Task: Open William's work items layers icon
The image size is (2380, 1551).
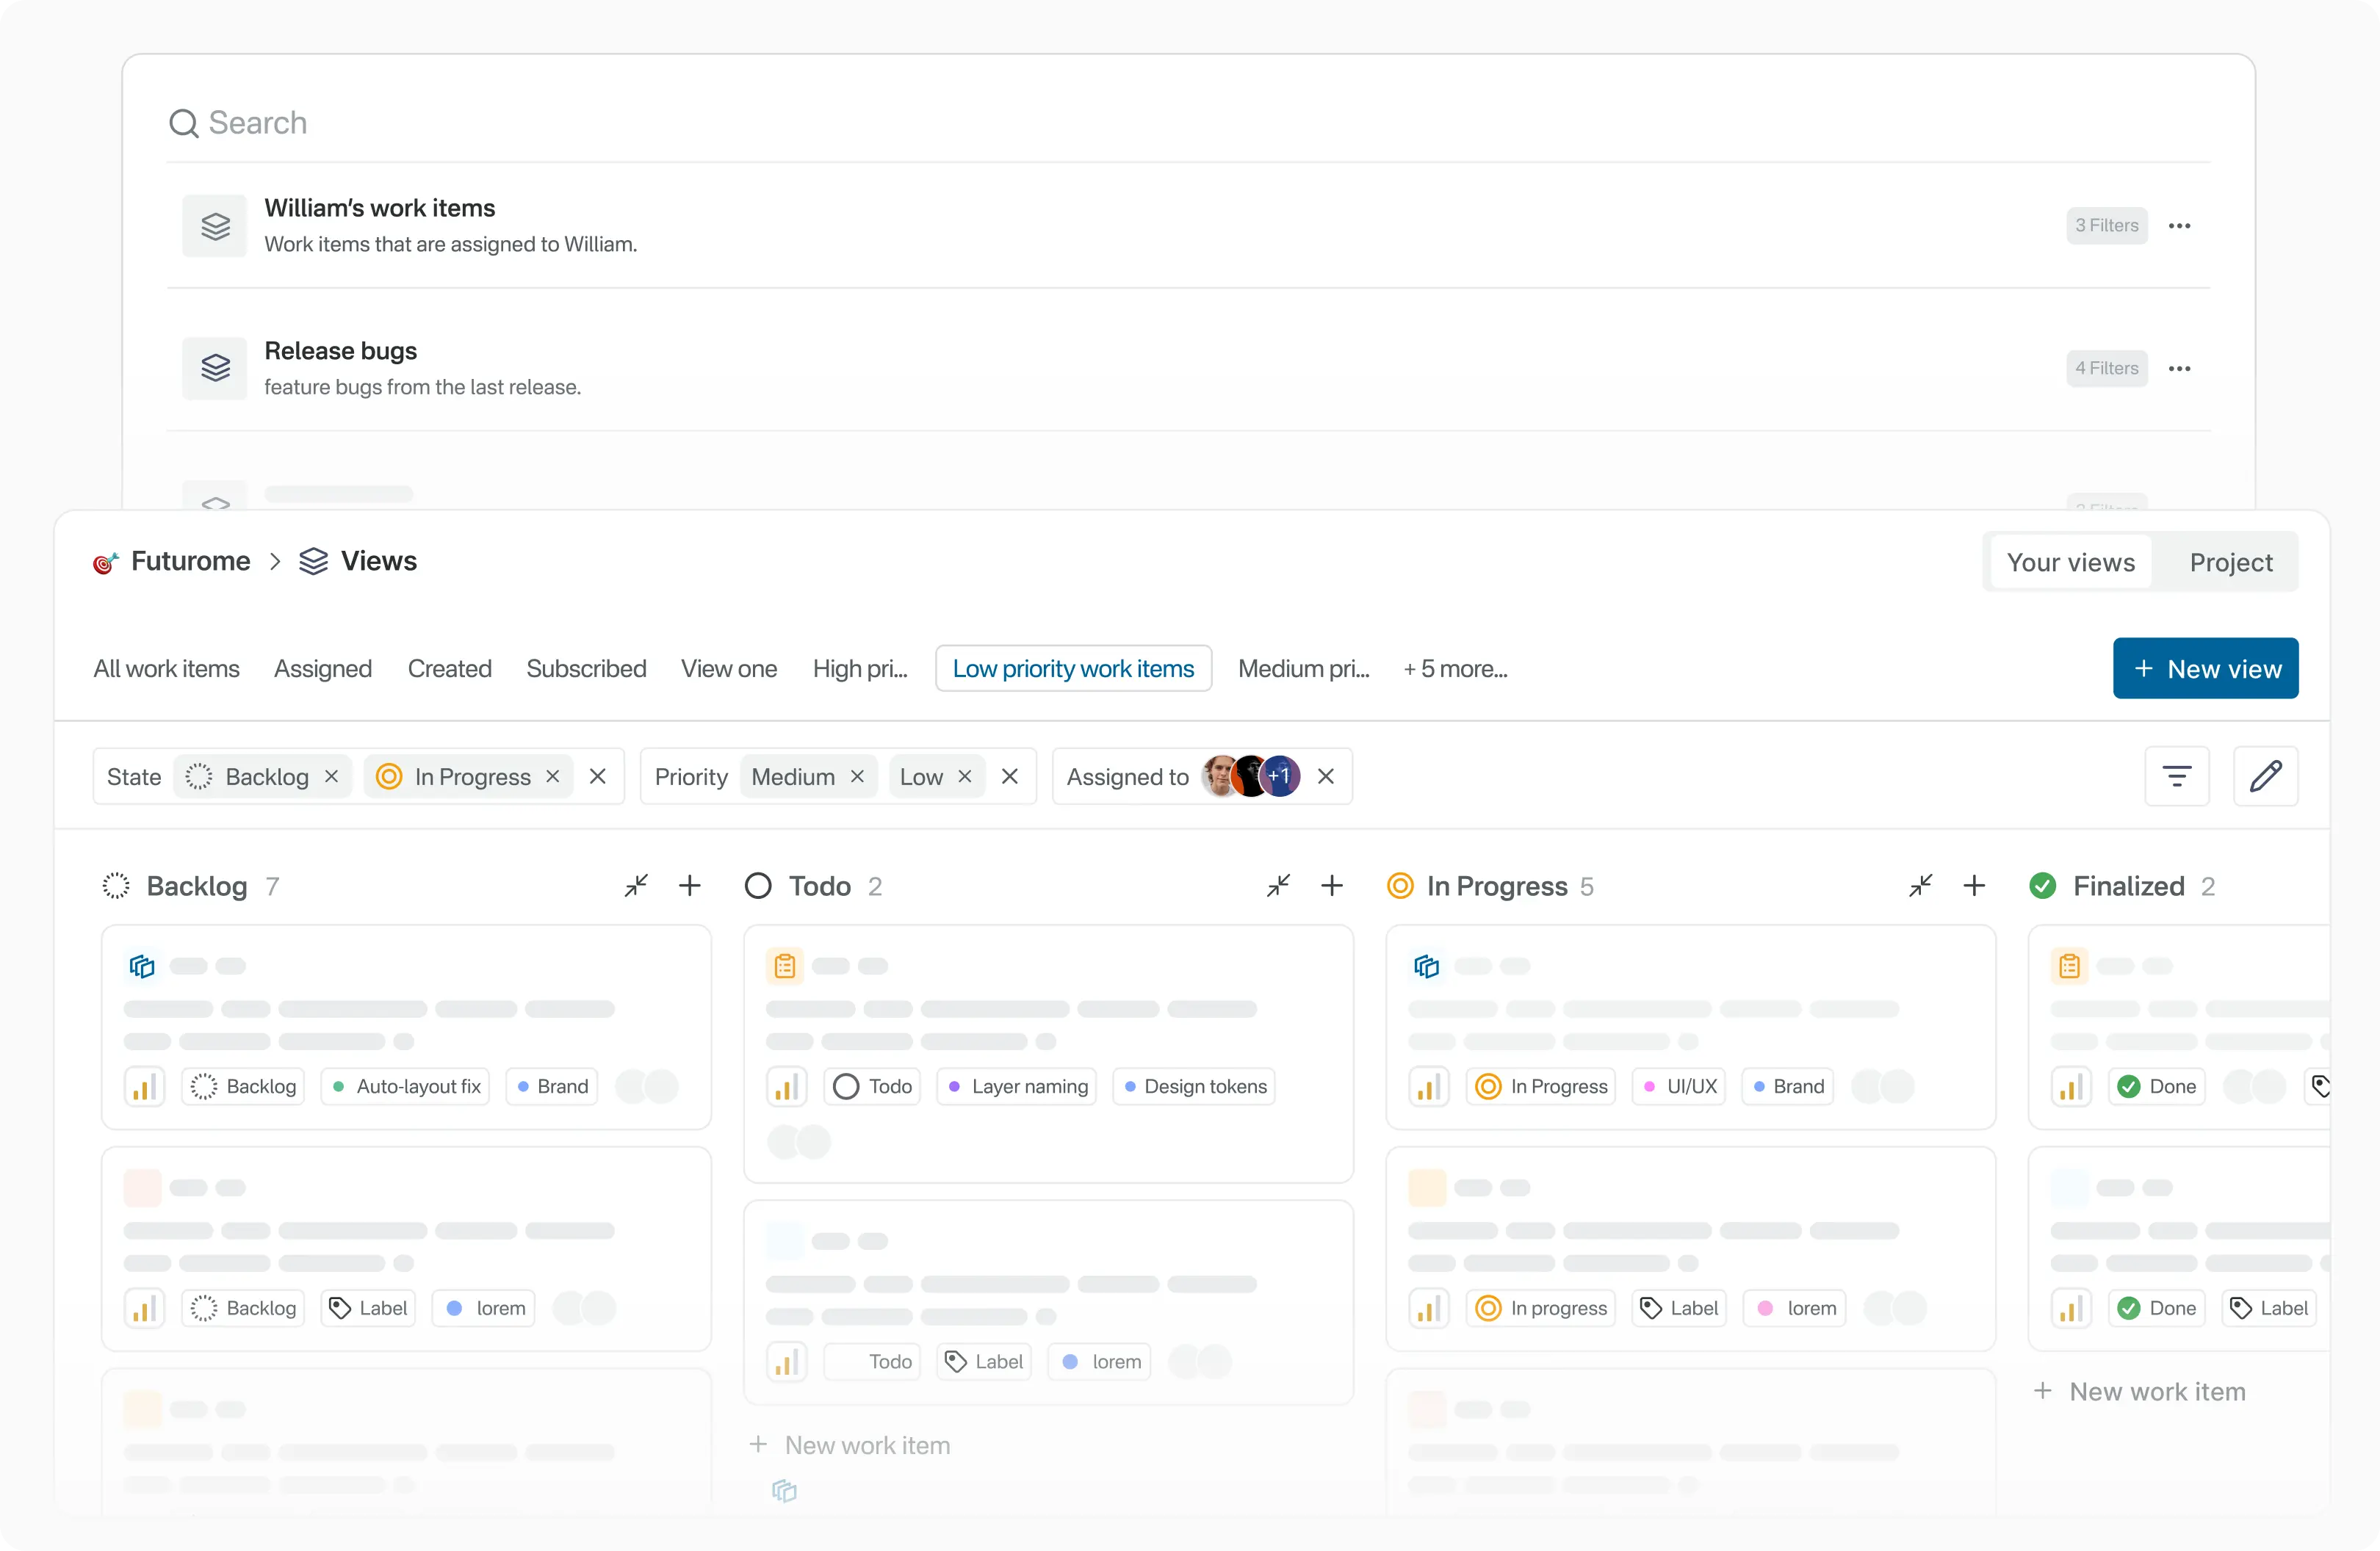Action: pos(215,226)
